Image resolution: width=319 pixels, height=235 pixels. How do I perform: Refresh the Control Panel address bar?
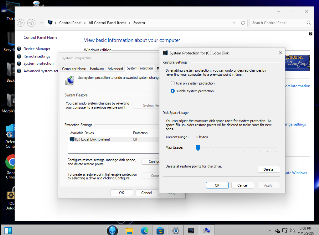[243, 23]
